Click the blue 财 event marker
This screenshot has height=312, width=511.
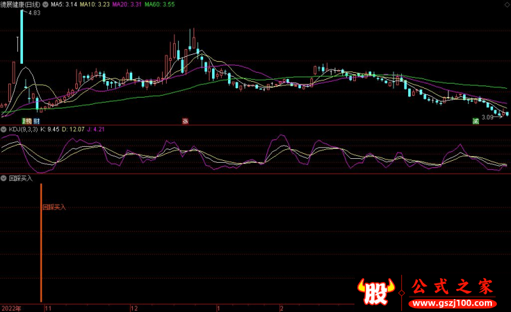point(37,121)
